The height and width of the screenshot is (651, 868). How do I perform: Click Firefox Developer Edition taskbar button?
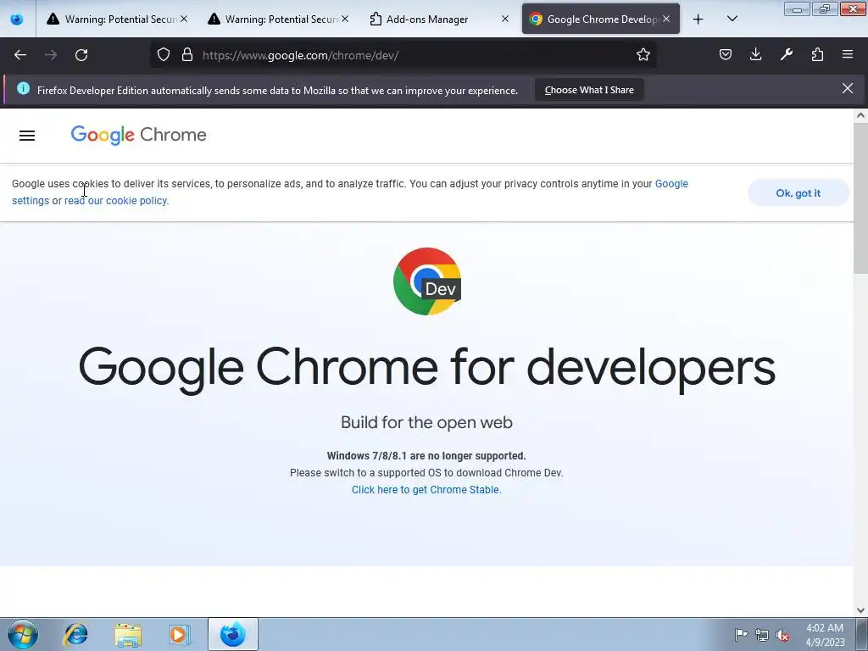tap(232, 634)
